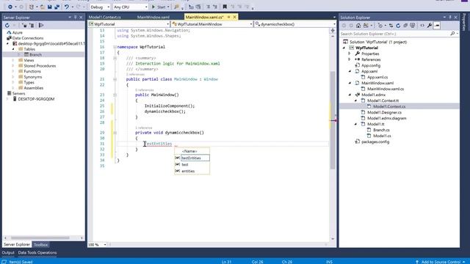
Task: Collapse the Model1.tt node
Action: click(355, 124)
